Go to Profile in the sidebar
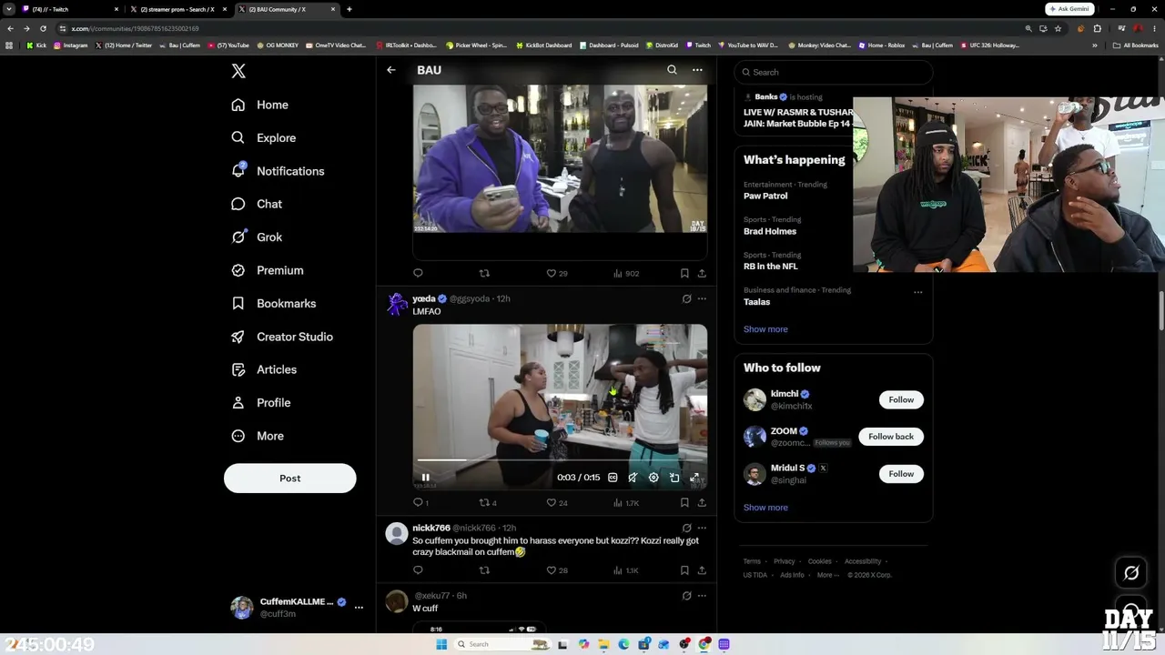This screenshot has height=655, width=1165. pos(260,402)
